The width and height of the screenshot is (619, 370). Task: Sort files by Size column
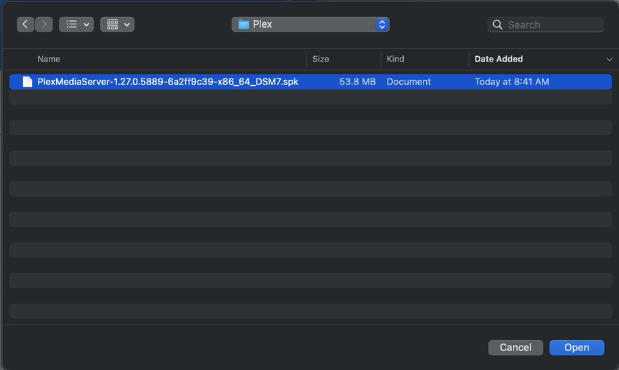[x=321, y=59]
